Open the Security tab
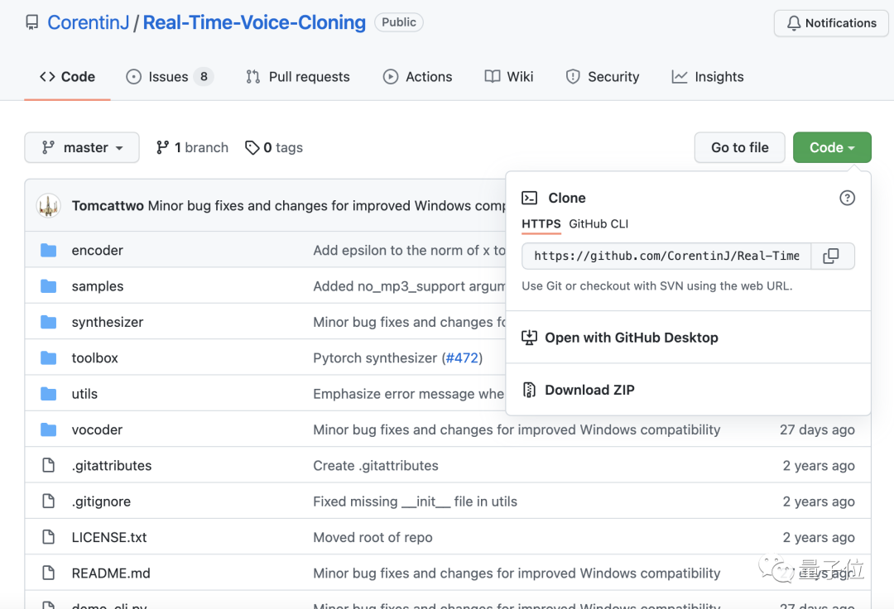 602,77
